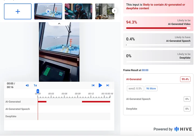The height and width of the screenshot is (136, 194).
Task: Open the 96 More model list
Action: click(x=151, y=89)
